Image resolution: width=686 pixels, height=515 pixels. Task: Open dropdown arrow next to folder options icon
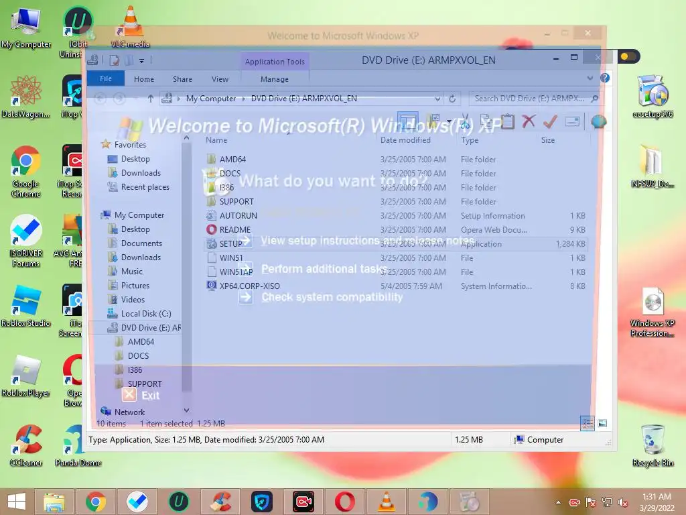tap(449, 121)
